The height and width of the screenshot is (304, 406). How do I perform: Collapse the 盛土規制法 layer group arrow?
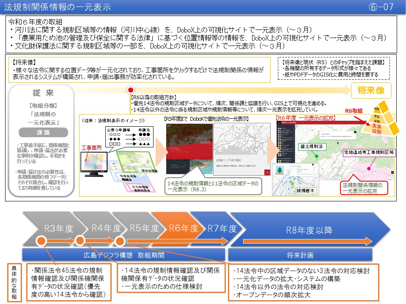coord(293,136)
